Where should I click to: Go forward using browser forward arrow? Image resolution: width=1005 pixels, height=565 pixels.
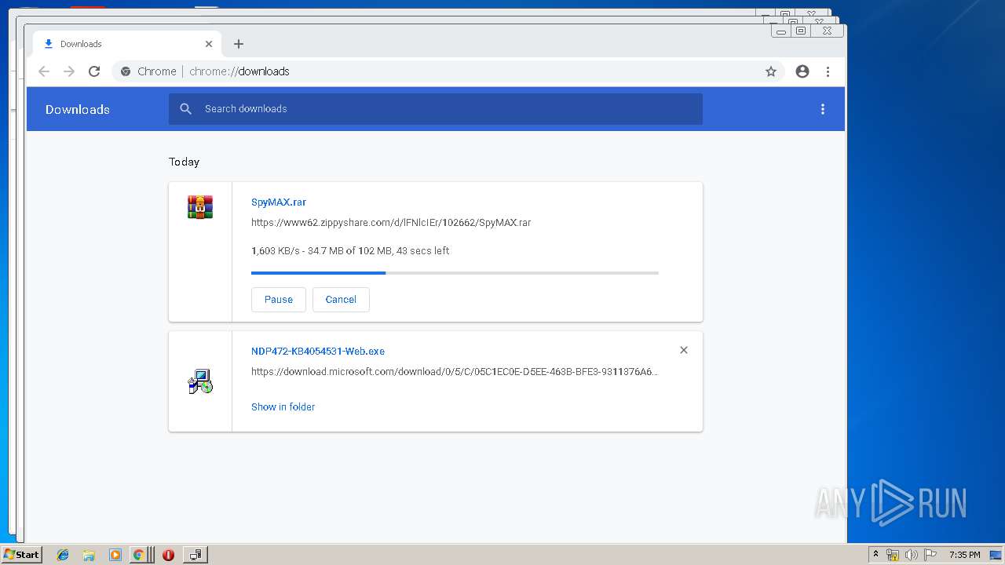coord(69,71)
